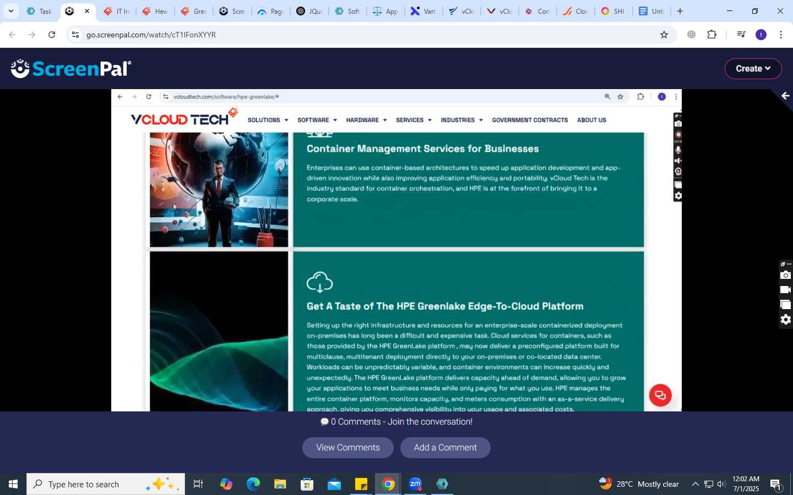Switch to the 'SHI' tab
This screenshot has height=495, width=793.
coord(614,11)
